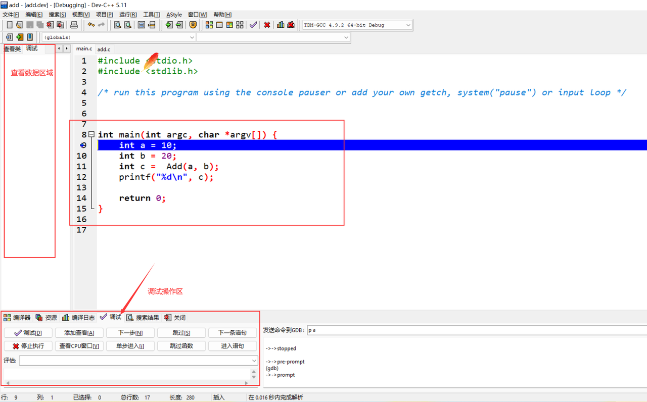Click the Replace toolbar icon
This screenshot has height=402, width=647.
point(128,25)
